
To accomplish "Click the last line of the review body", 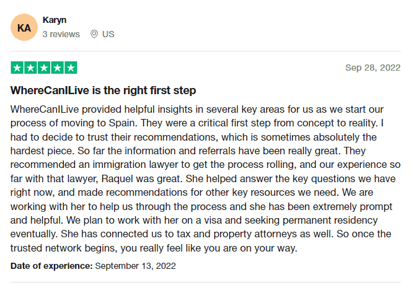I will 154,248.
